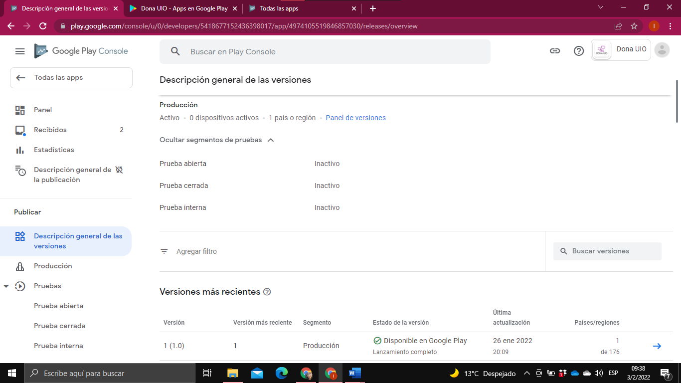681x383 pixels.
Task: Open version details via blue arrow icon
Action: pyautogui.click(x=657, y=346)
